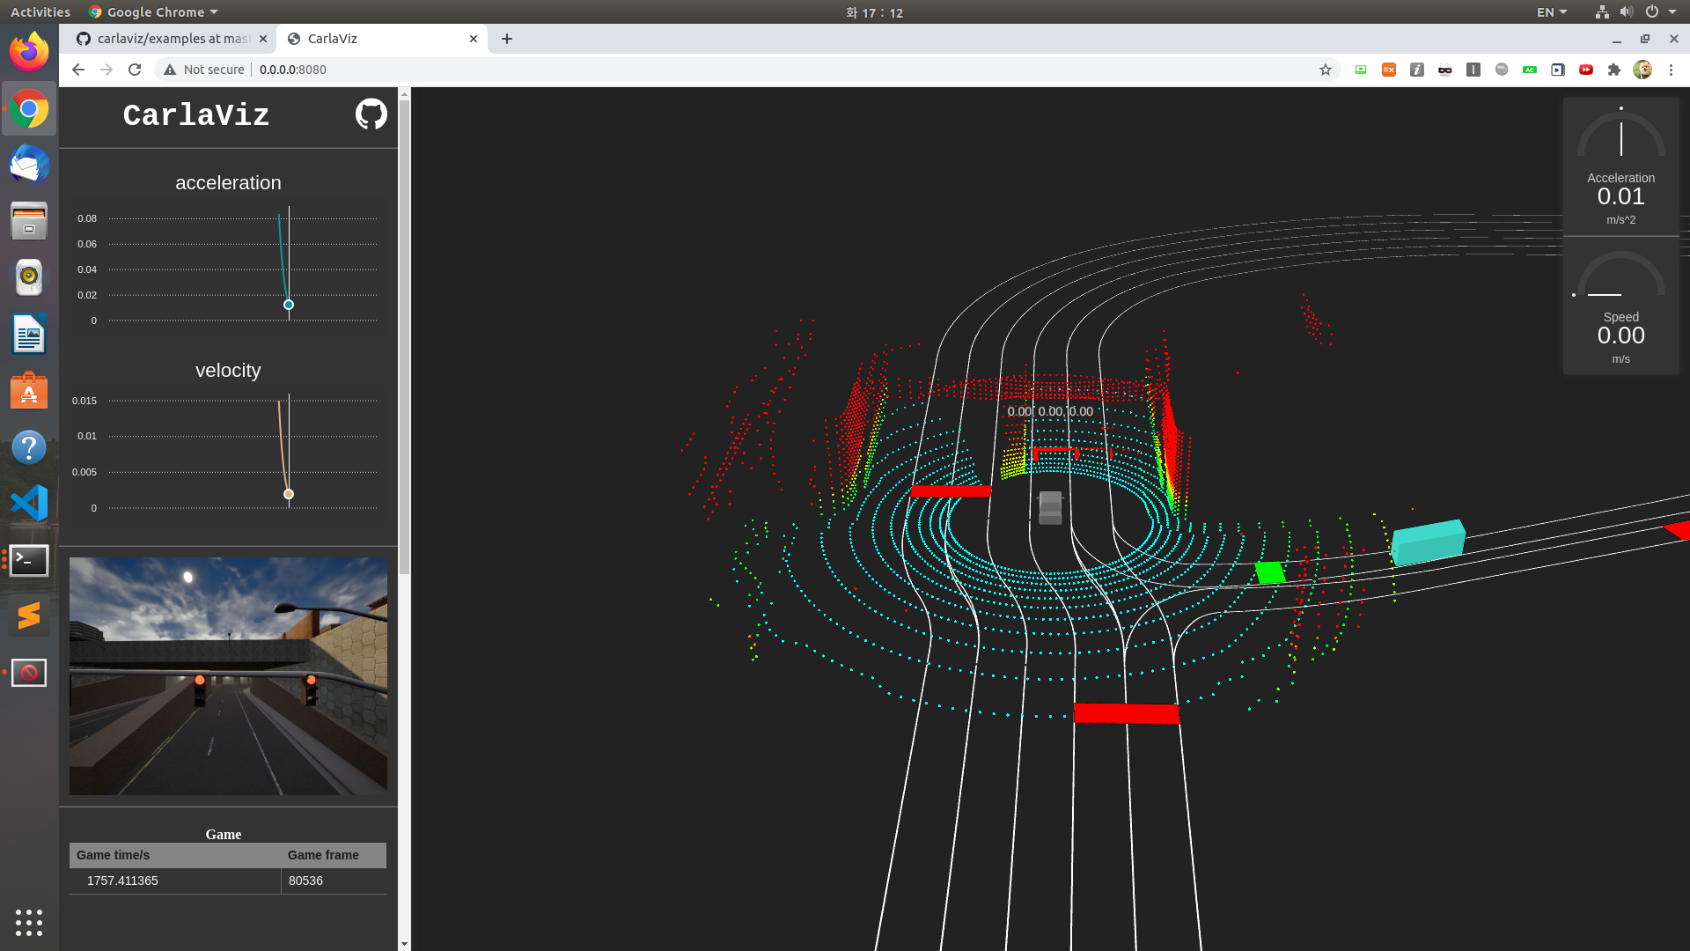Click the red YouTube-style extension icon
Screen dimensions: 1690x951
click(1586, 70)
